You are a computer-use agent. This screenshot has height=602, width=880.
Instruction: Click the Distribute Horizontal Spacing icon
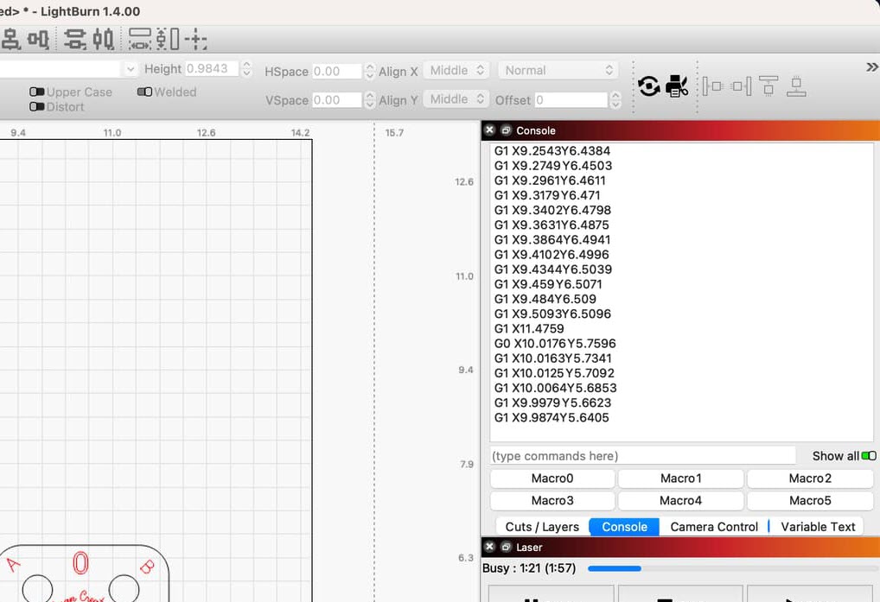196,39
